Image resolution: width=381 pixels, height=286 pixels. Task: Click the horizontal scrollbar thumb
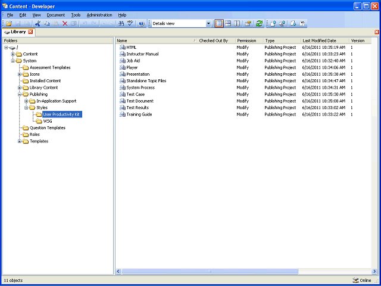coord(210,271)
